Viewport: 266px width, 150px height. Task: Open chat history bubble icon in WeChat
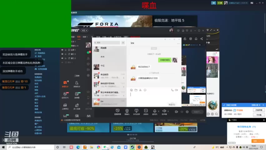[x=145, y=90]
